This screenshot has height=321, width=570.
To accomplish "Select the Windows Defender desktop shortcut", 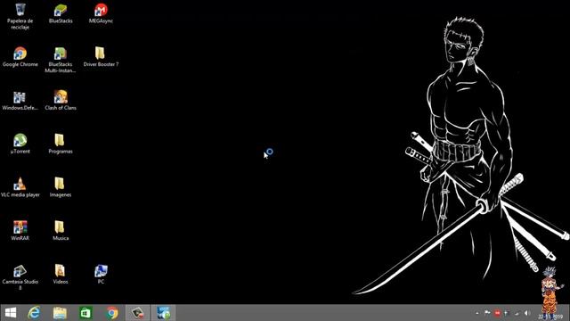I will pos(20,101).
